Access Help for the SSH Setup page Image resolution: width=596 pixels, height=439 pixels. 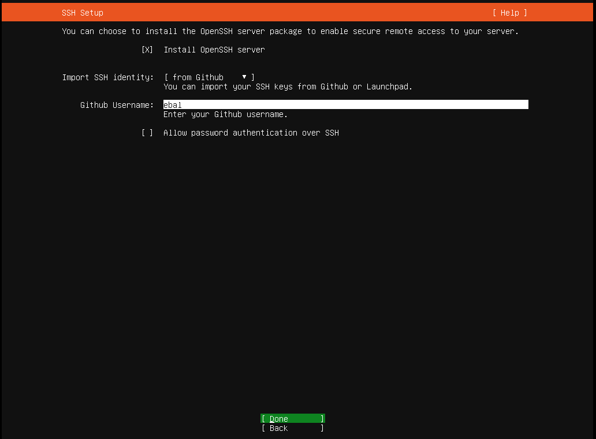point(509,12)
